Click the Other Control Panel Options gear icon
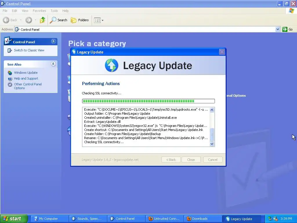This screenshot has height=223, width=297. (x=10, y=84)
